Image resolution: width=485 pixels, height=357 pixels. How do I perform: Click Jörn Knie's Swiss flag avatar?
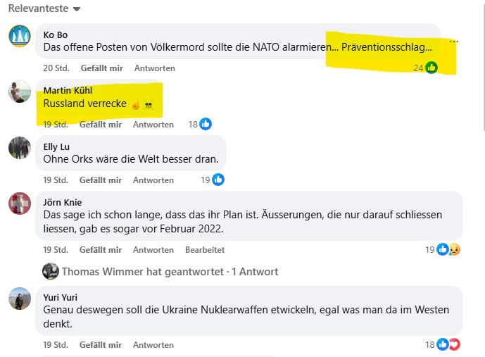coord(20,203)
